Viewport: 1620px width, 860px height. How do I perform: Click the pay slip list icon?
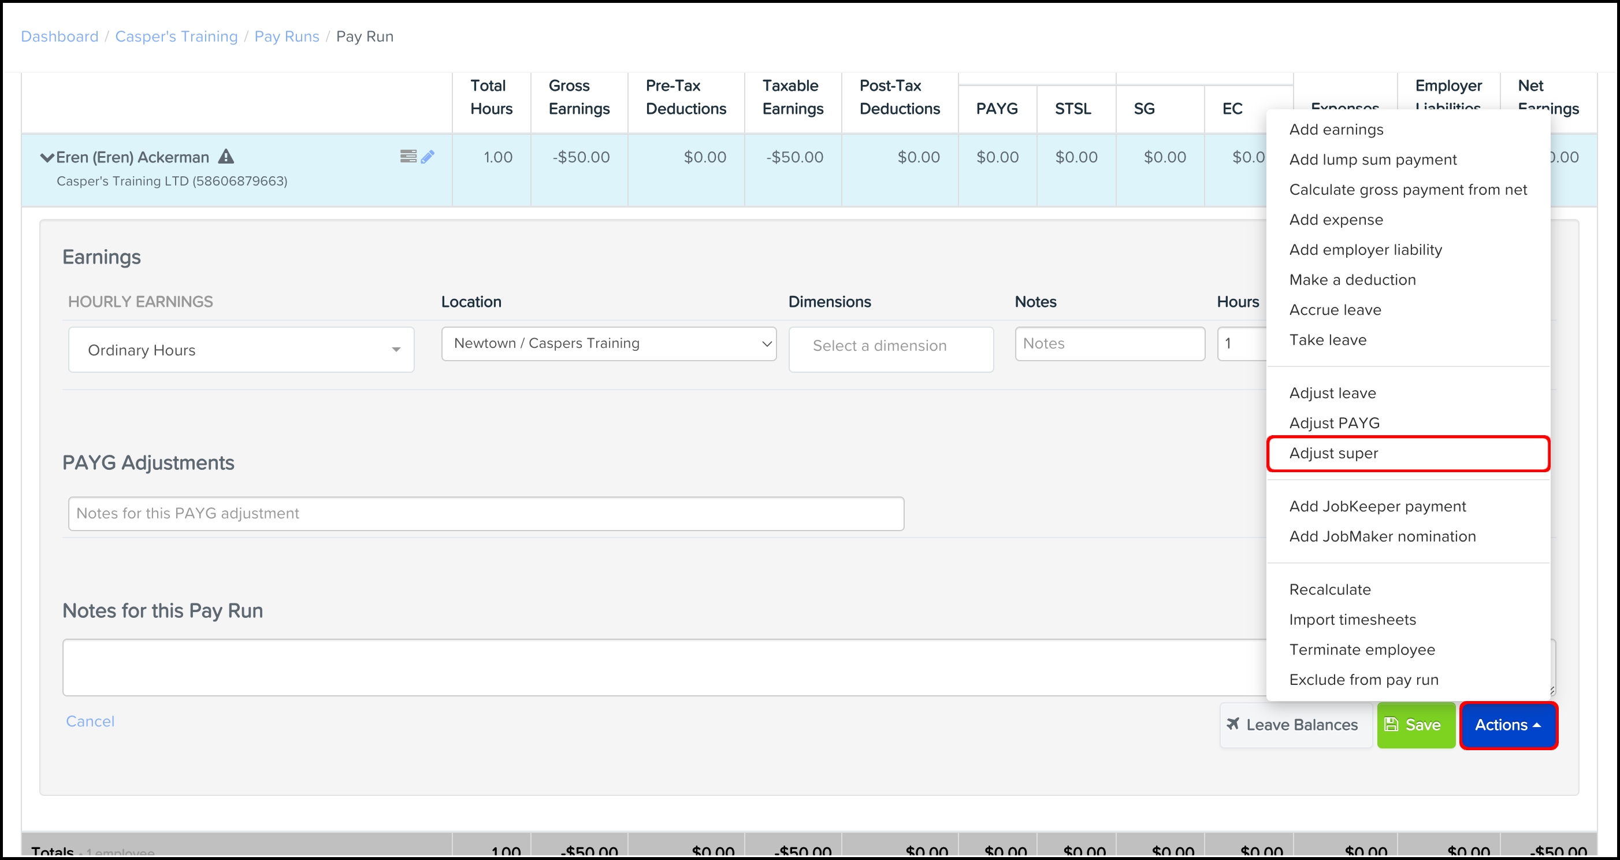(x=407, y=157)
